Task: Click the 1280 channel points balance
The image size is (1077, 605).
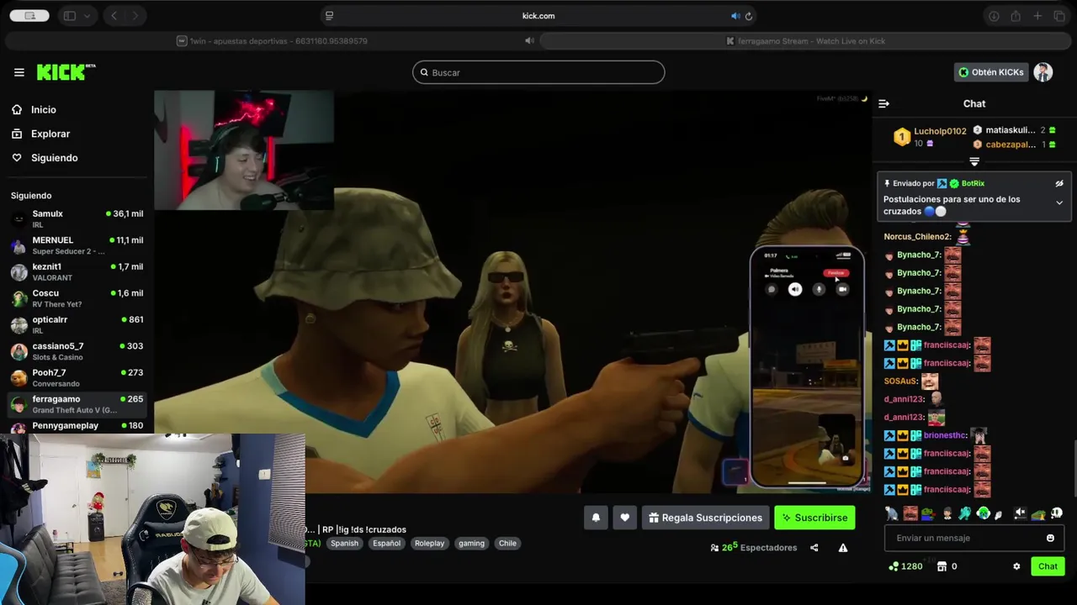Action: (x=905, y=566)
